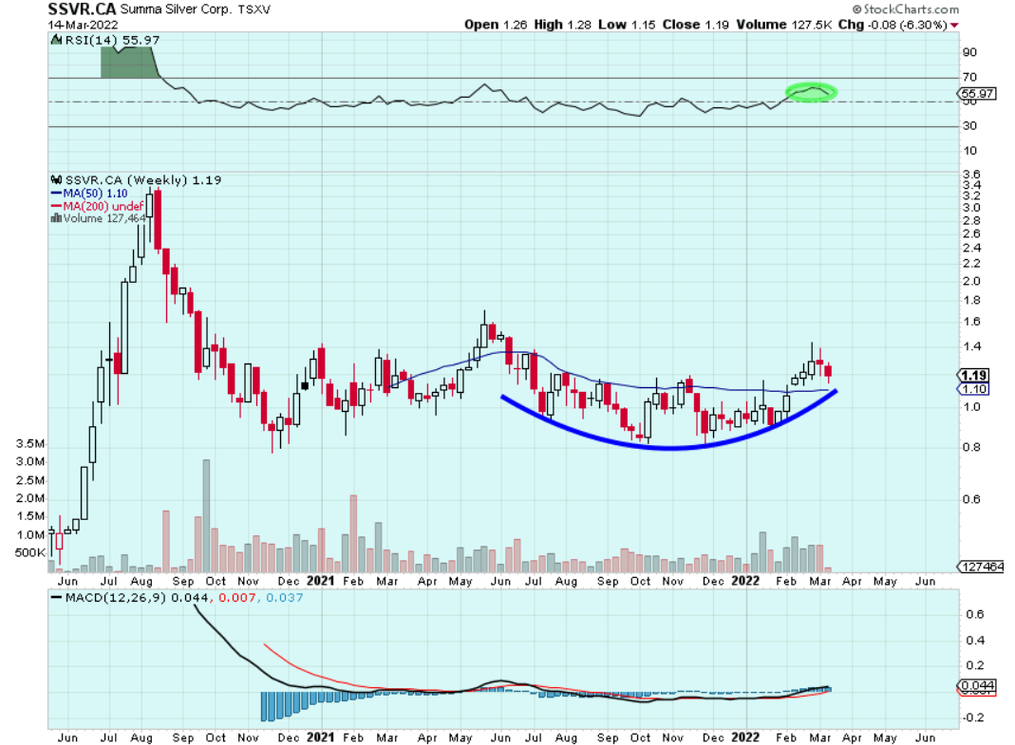Click the blue MA(50) legend line marker
Image resolution: width=1015 pixels, height=745 pixels.
pyautogui.click(x=56, y=194)
